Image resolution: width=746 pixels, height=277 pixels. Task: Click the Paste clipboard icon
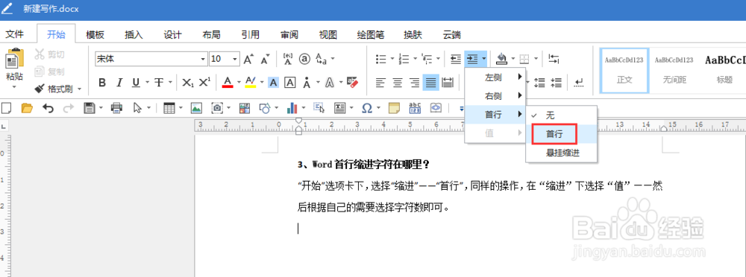pyautogui.click(x=13, y=59)
